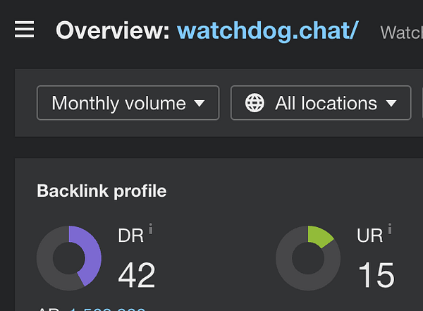Open the watchdog.chat/ link
The width and height of the screenshot is (423, 311).
click(x=268, y=31)
